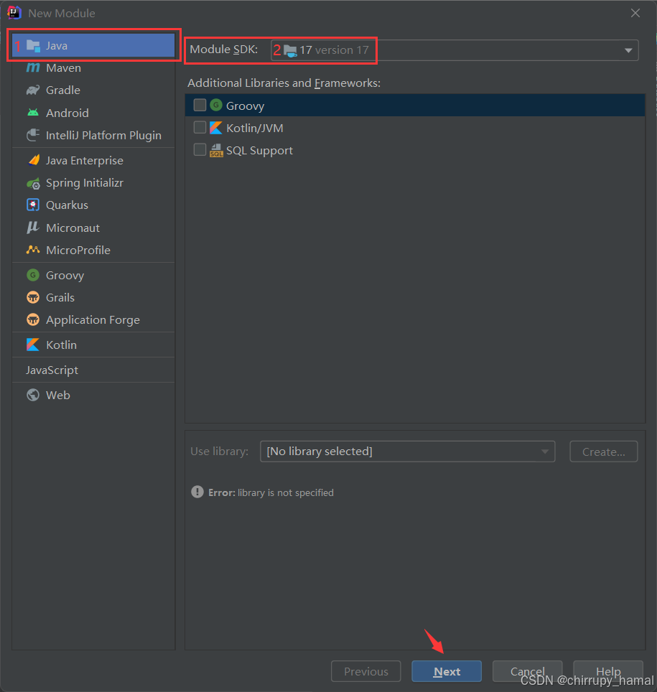Screen dimensions: 657x692
Task: Click the IntelliJ IDEA logo in title bar
Action: [x=14, y=13]
